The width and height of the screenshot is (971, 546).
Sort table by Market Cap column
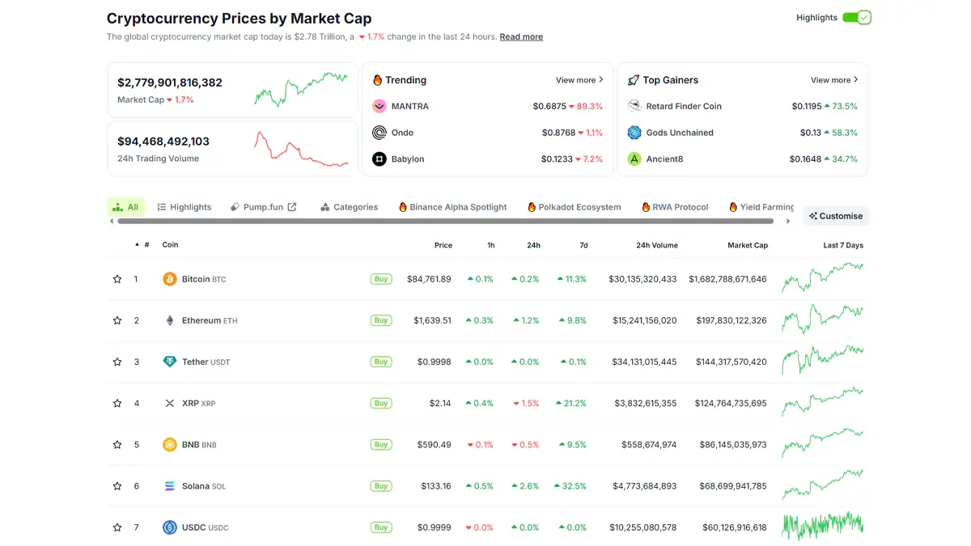tap(748, 245)
